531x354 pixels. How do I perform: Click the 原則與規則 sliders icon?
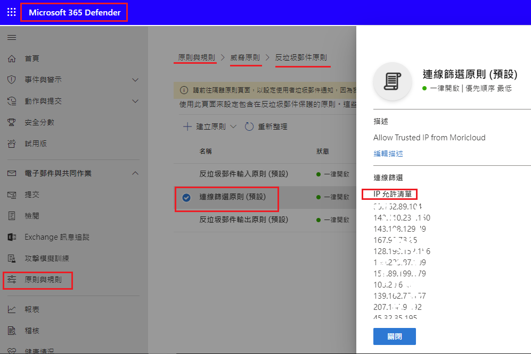pos(12,280)
